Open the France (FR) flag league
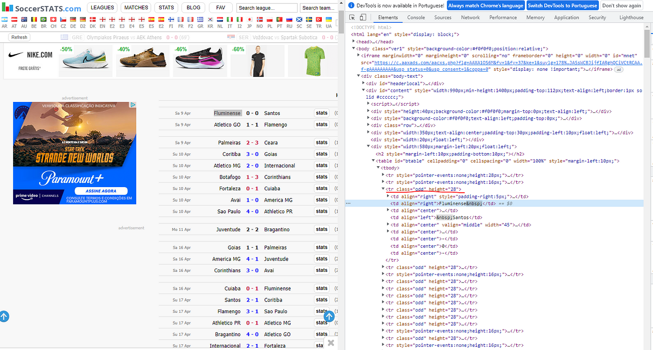This screenshot has height=350, width=653. [181, 20]
